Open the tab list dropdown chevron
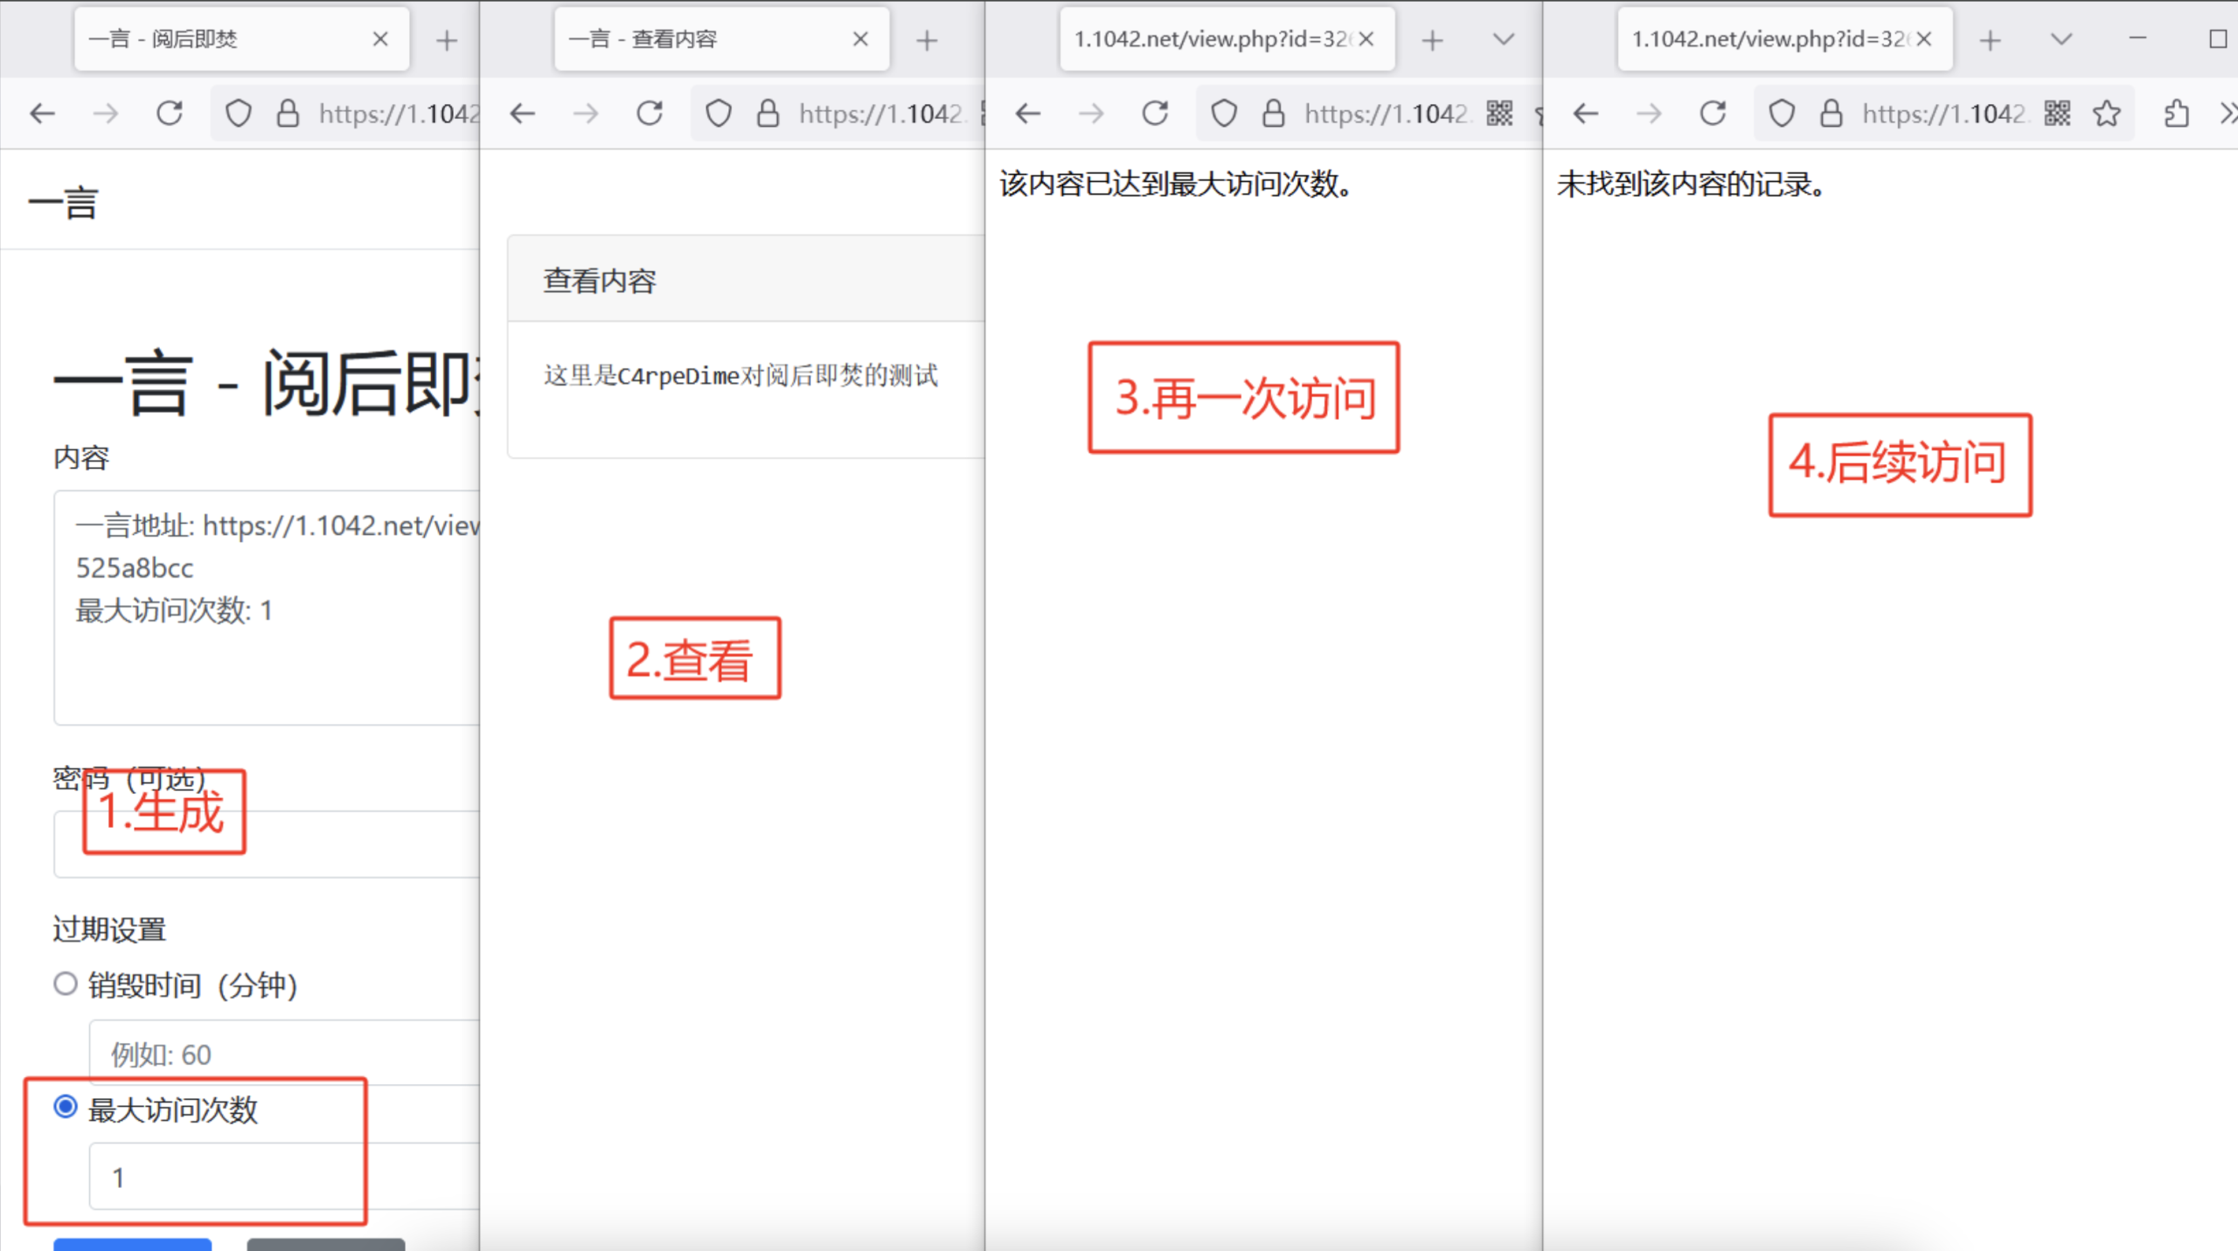2238x1251 pixels. click(1502, 39)
